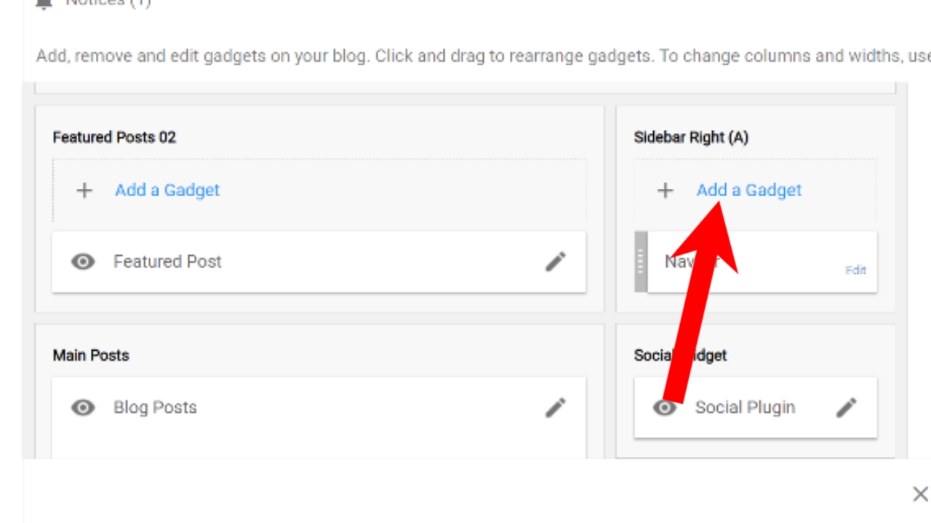Image resolution: width=931 pixels, height=523 pixels.
Task: Select the Featured Post gadget label
Action: 167,261
